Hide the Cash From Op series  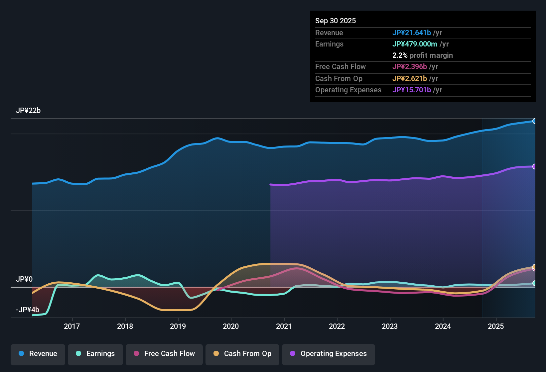[x=242, y=354]
